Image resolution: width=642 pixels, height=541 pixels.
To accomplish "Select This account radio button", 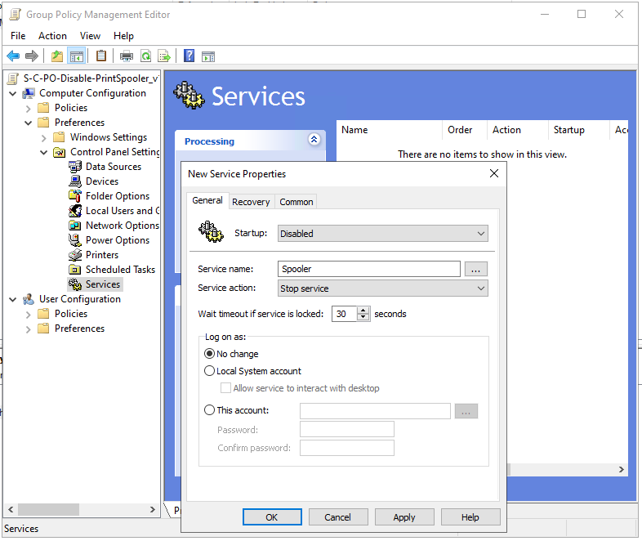I will tap(210, 410).
